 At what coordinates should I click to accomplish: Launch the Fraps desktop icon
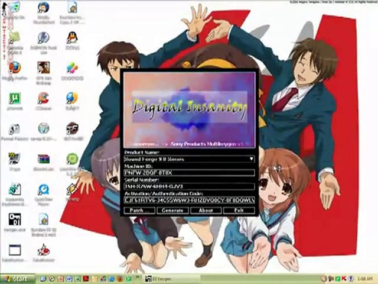pyautogui.click(x=15, y=159)
